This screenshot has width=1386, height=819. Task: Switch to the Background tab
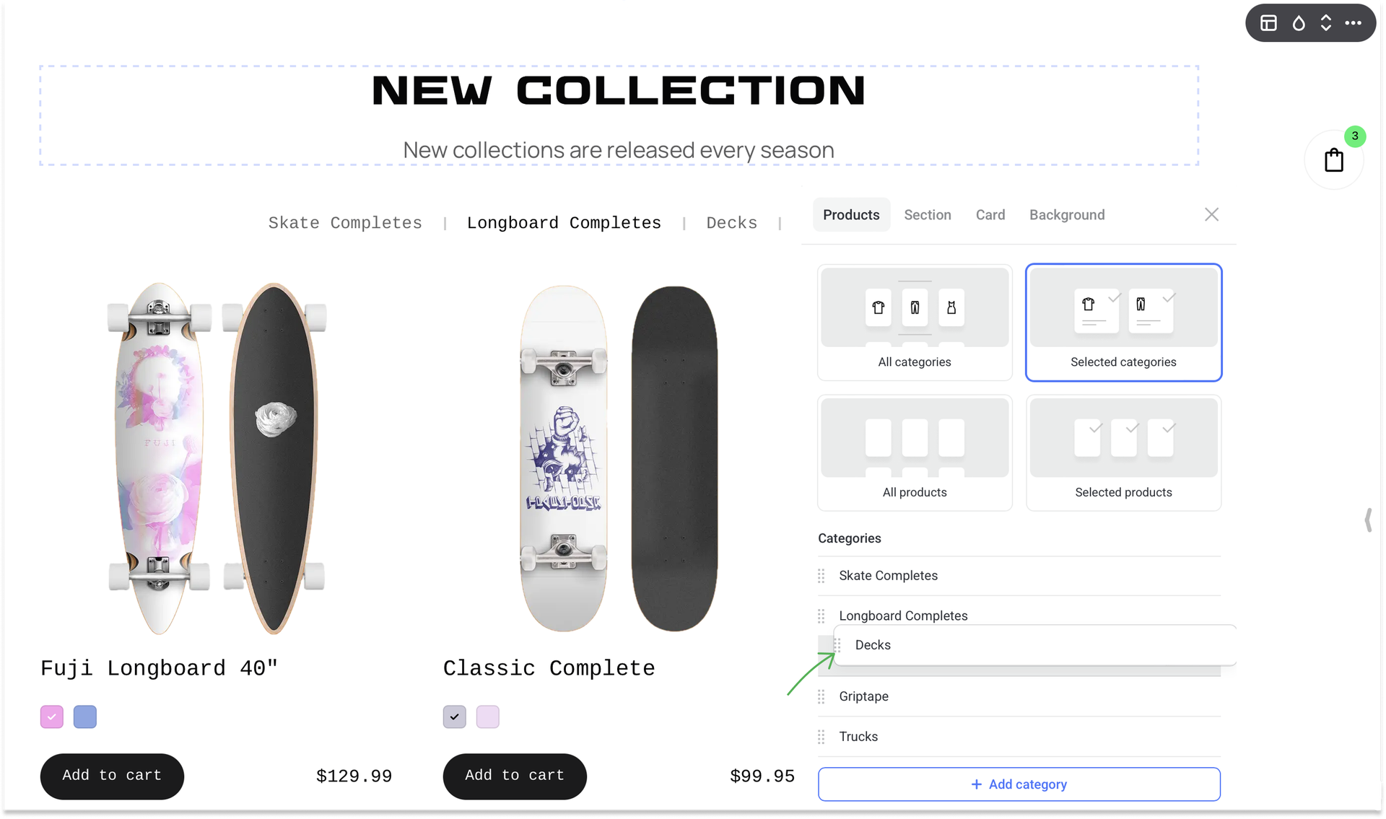tap(1067, 215)
